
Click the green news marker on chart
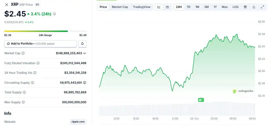point(201,100)
